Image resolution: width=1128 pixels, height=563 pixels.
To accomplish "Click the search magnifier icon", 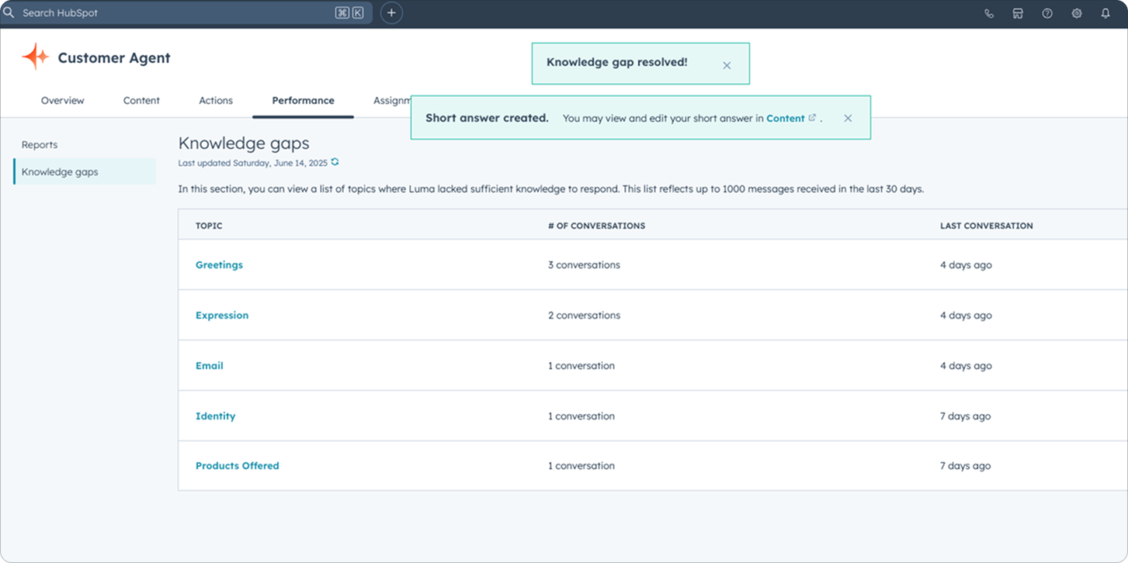I will click(9, 13).
